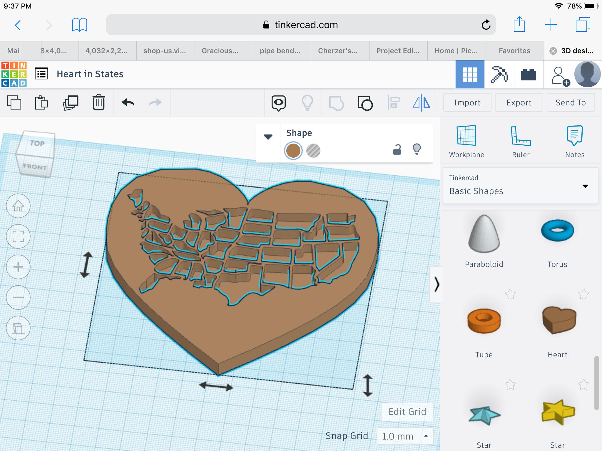
Task: Open the Blocks (Minecraft pickaxe) mode
Action: click(499, 74)
